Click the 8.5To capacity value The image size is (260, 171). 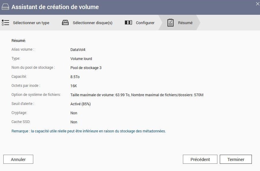click(x=75, y=77)
